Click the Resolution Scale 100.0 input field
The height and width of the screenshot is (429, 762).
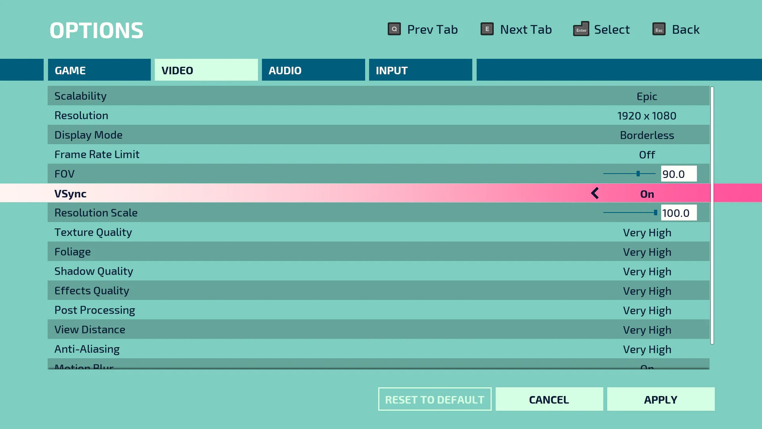(x=678, y=213)
